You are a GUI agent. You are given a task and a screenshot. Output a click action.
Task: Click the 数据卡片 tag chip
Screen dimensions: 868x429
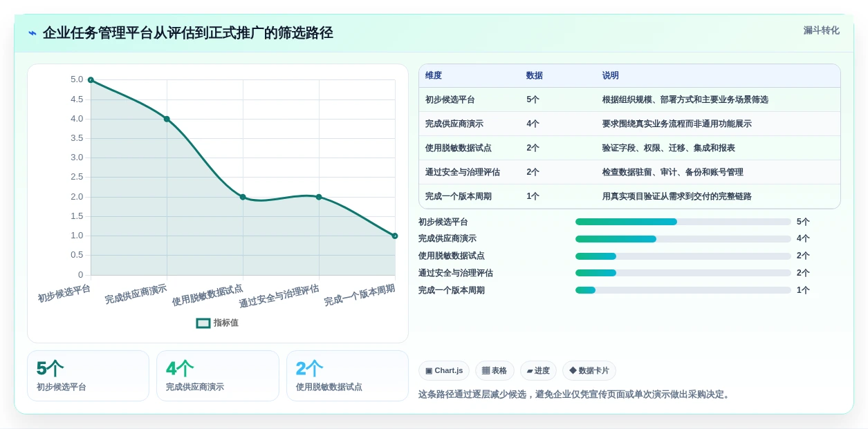click(589, 371)
